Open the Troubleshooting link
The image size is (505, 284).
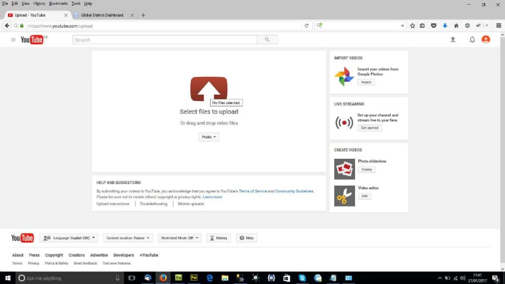[154, 204]
